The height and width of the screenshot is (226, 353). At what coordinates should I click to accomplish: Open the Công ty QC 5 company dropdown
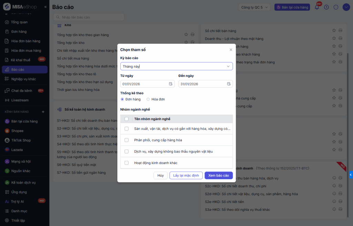pos(254,7)
